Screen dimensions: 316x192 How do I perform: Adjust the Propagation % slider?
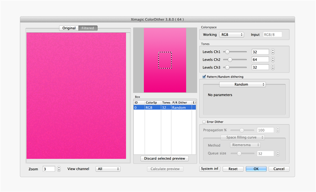[242, 130]
